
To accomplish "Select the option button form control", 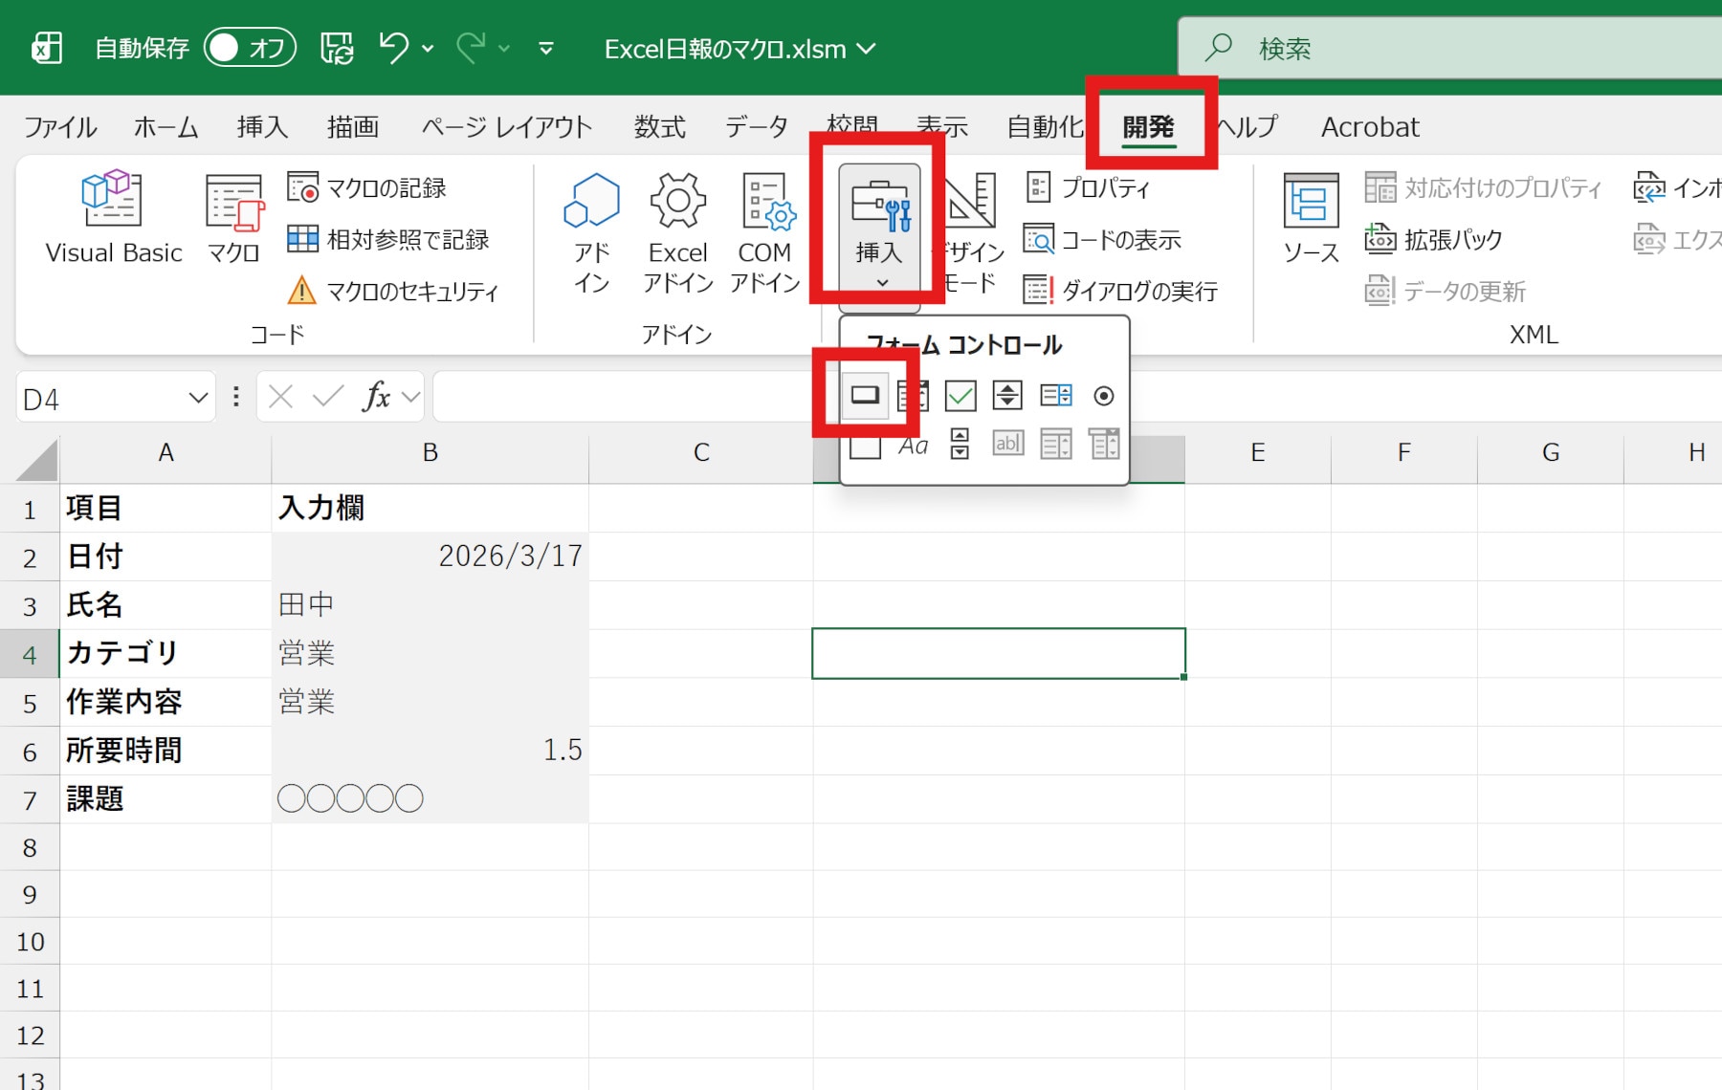I will coord(1103,395).
